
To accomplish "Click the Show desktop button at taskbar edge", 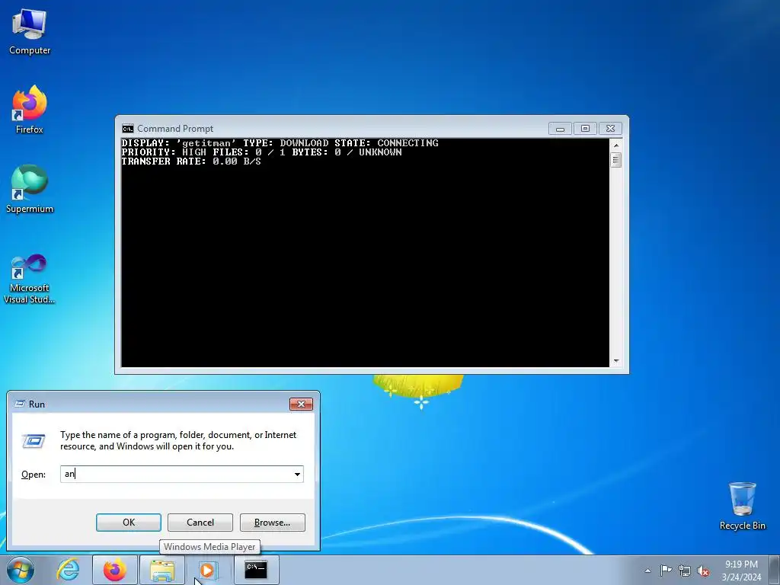I will tap(775, 570).
